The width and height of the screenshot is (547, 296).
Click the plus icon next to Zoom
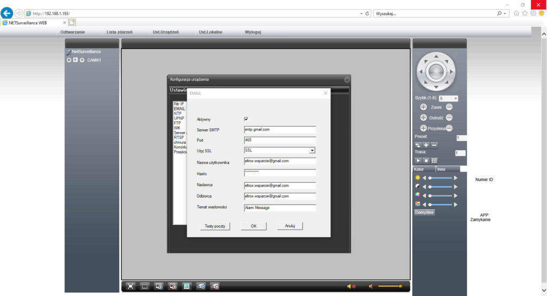point(424,107)
